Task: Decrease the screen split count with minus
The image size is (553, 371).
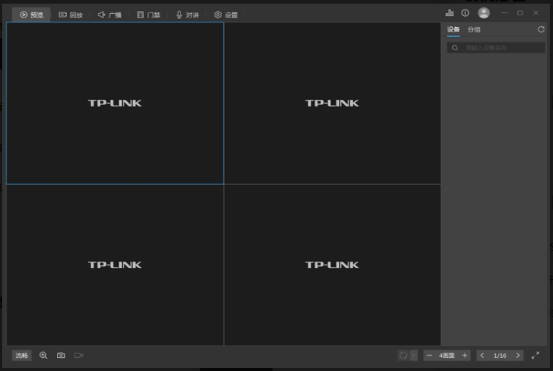Action: [430, 356]
